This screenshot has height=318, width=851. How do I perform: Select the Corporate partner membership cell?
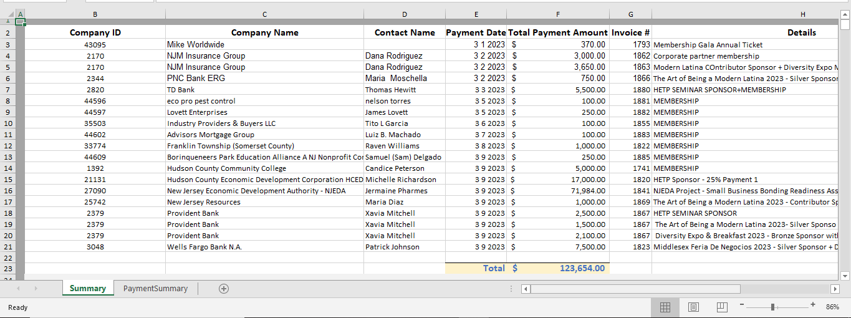tap(746, 56)
